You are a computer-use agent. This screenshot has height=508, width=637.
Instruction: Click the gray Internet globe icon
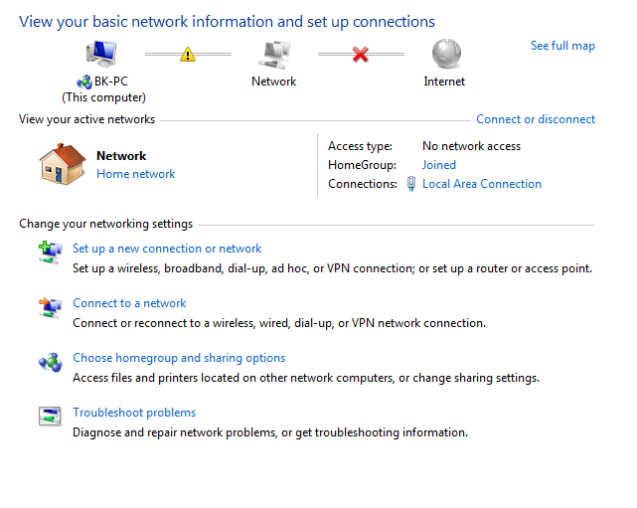click(446, 54)
